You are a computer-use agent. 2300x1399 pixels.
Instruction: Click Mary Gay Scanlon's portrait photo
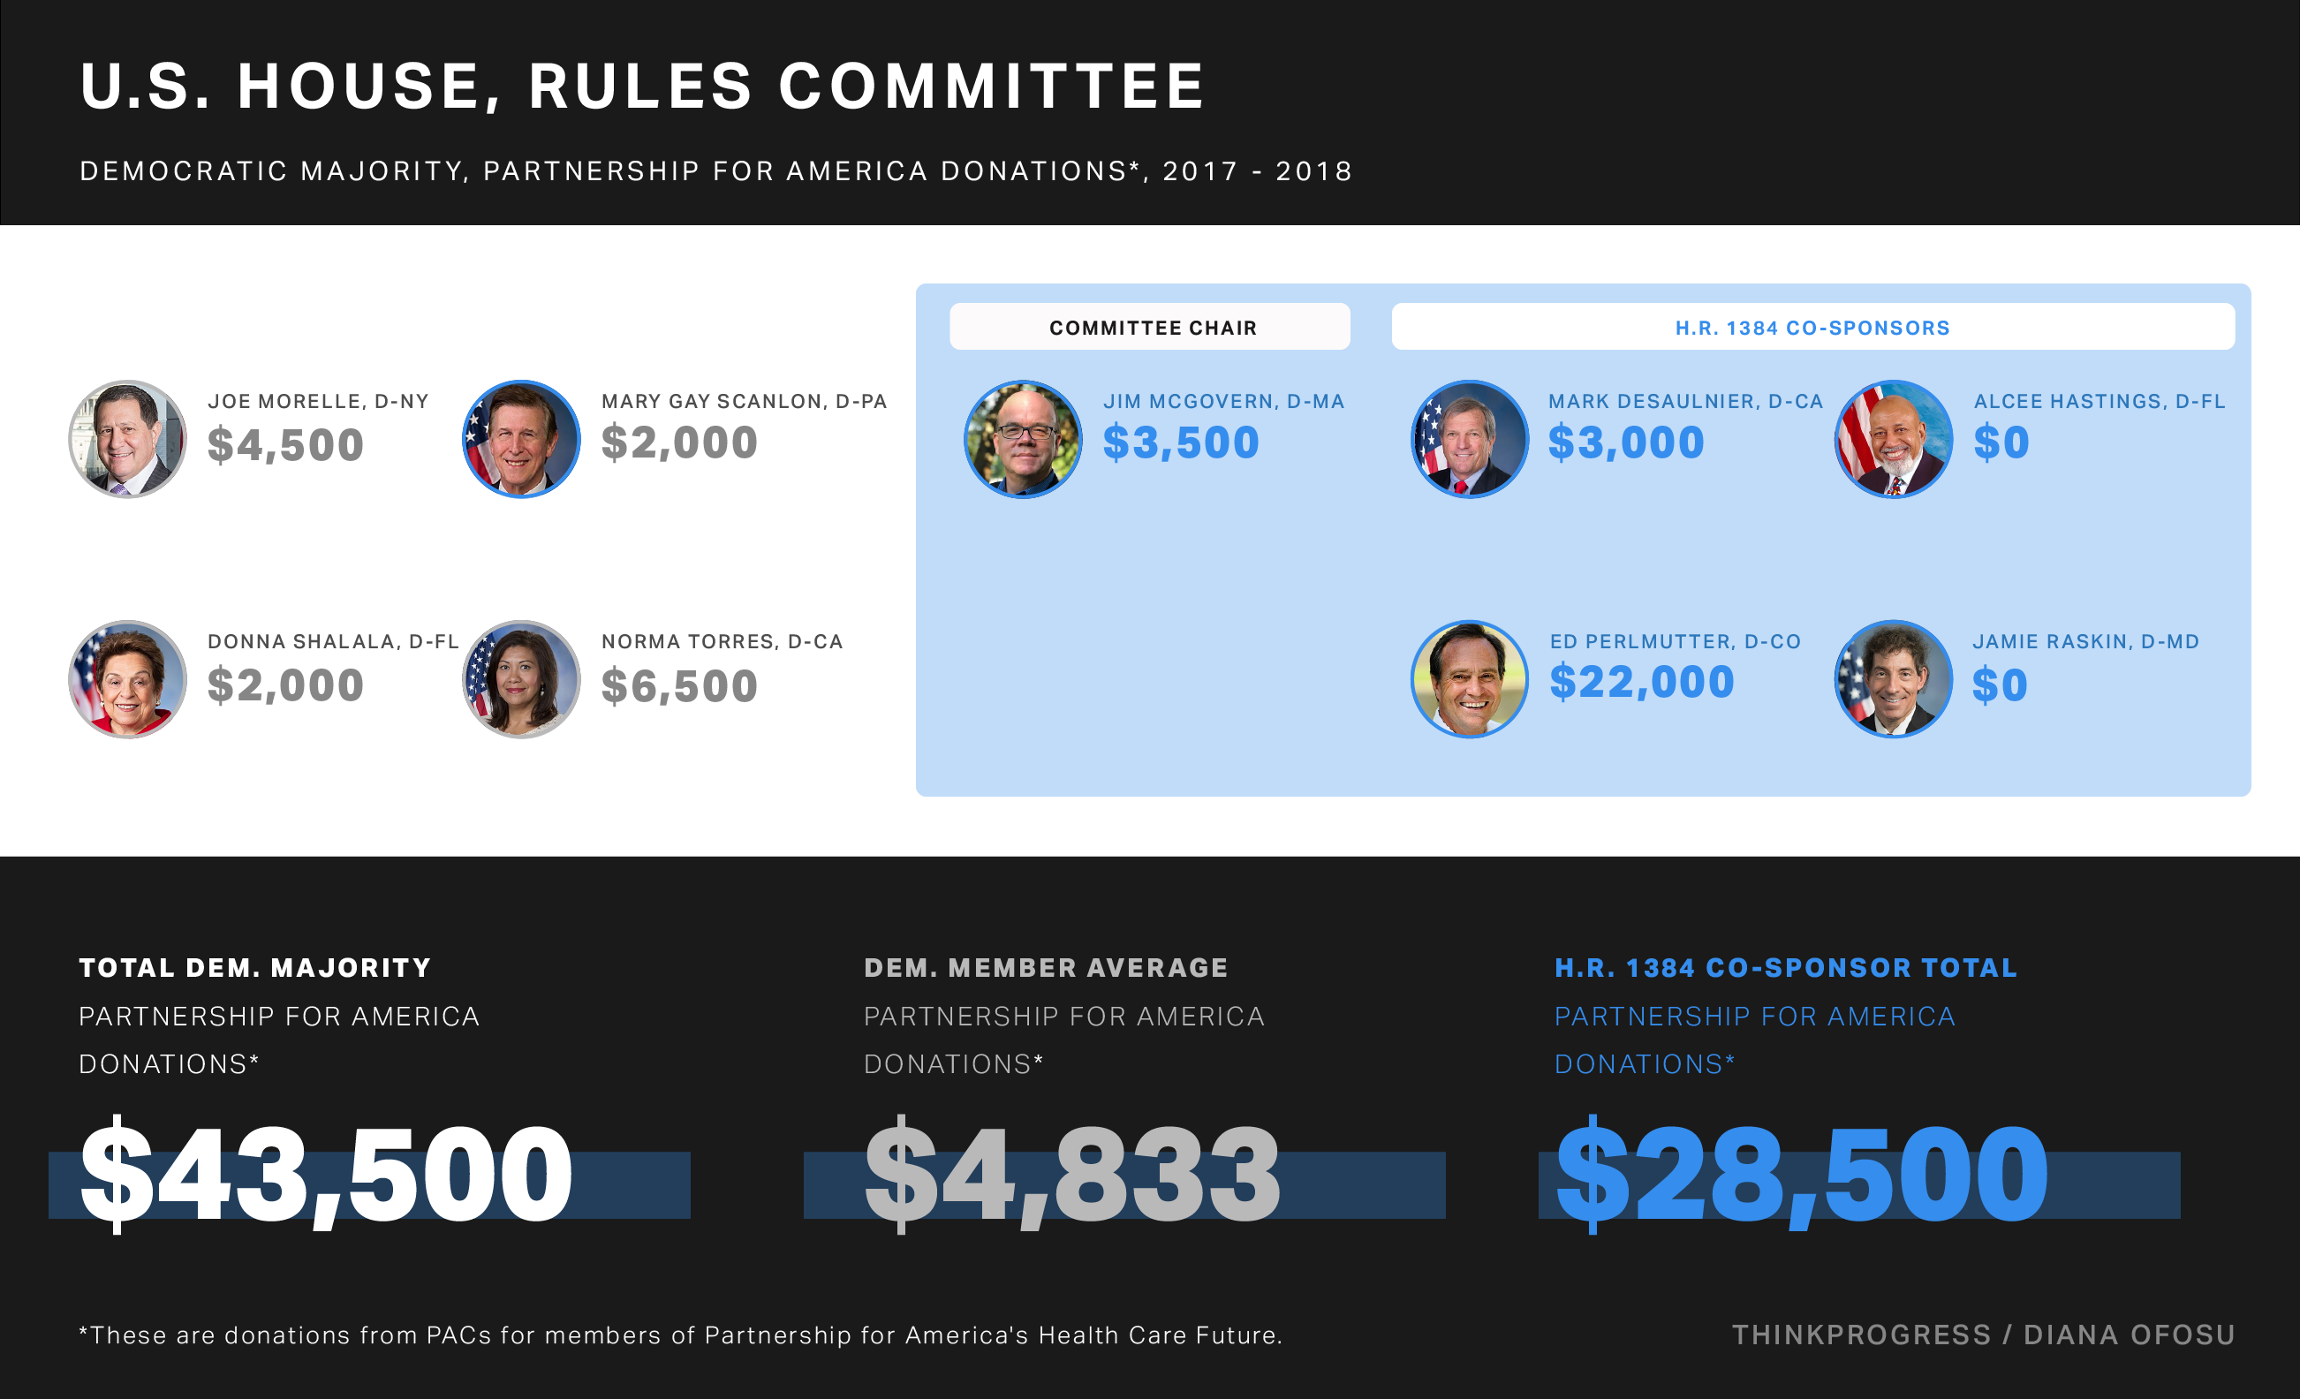(x=522, y=439)
